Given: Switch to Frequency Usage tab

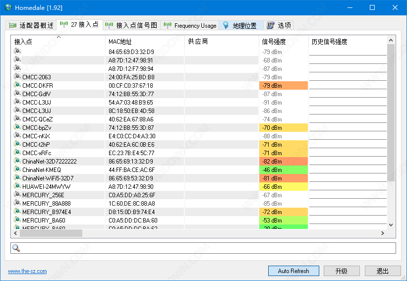Looking at the screenshot, I should [x=190, y=25].
